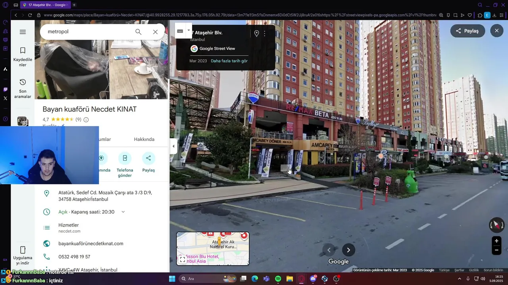Open the address Atatürk, Sedef Cd. entry
Viewport: 508px width, 285px height.
(x=102, y=196)
